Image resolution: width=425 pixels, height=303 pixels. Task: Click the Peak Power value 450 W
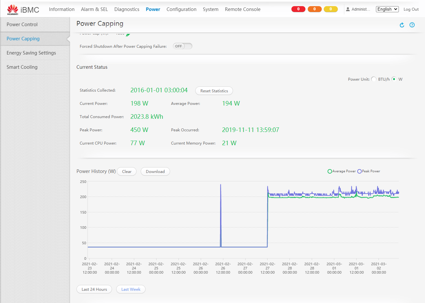pyautogui.click(x=139, y=130)
